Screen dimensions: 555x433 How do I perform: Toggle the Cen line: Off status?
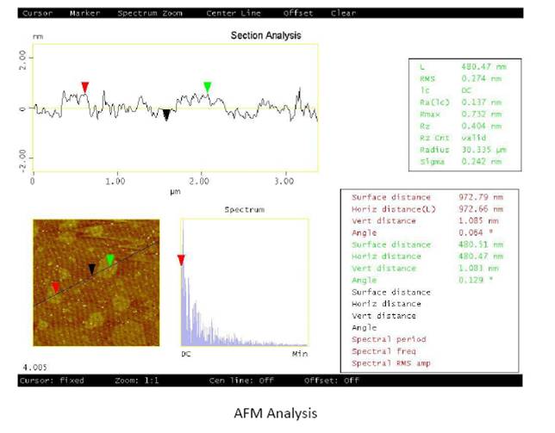coord(240,380)
